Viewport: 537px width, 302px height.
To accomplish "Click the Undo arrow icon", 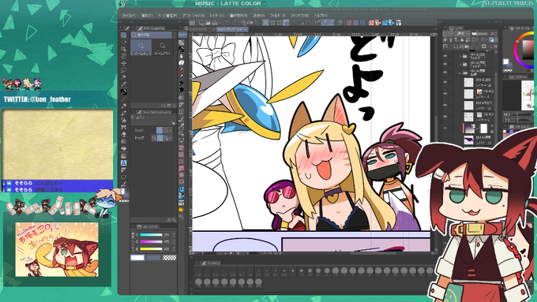I will pos(227,23).
